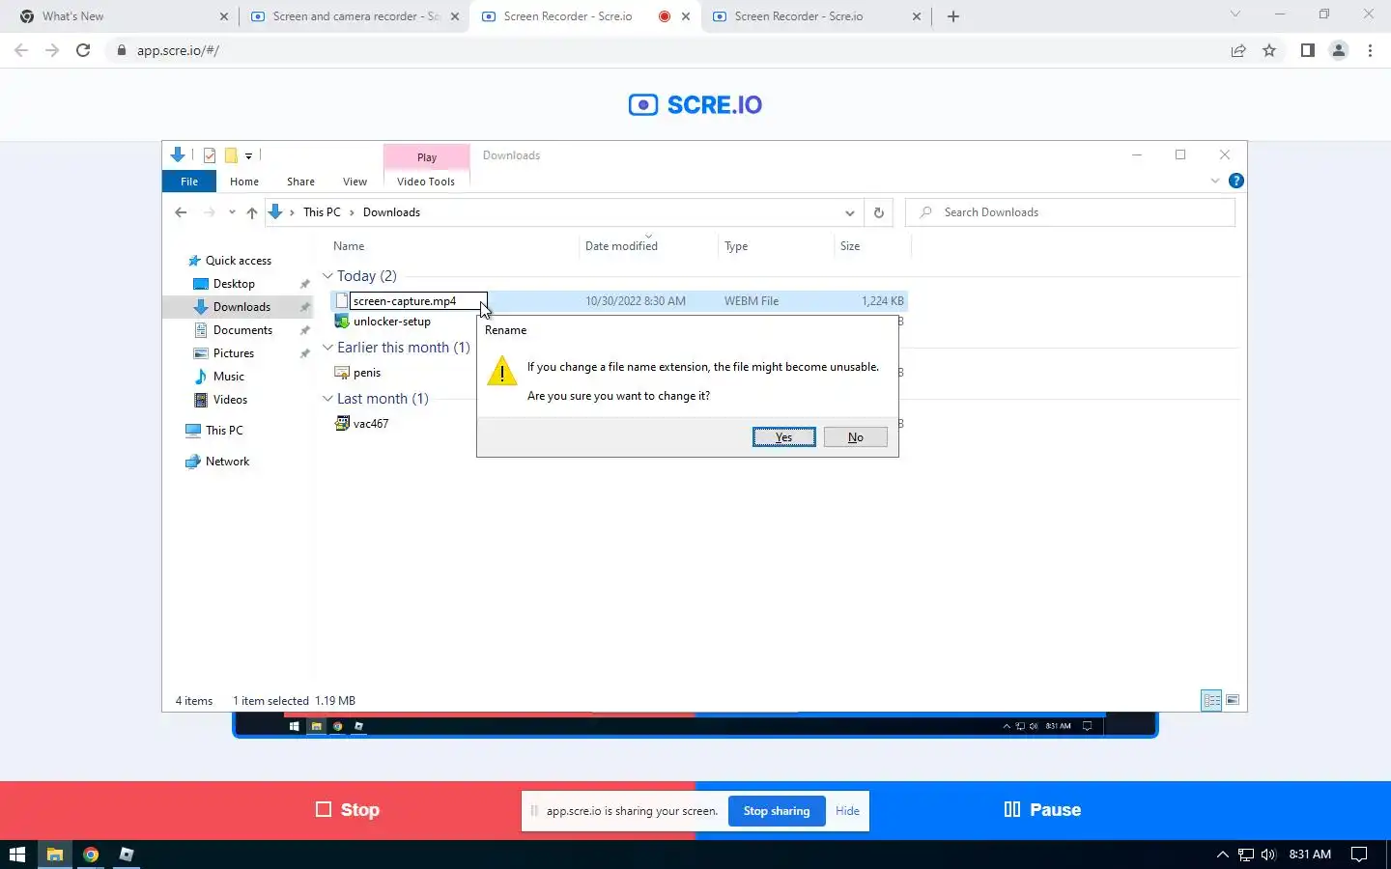Click the New folder quick access icon

tap(231, 155)
